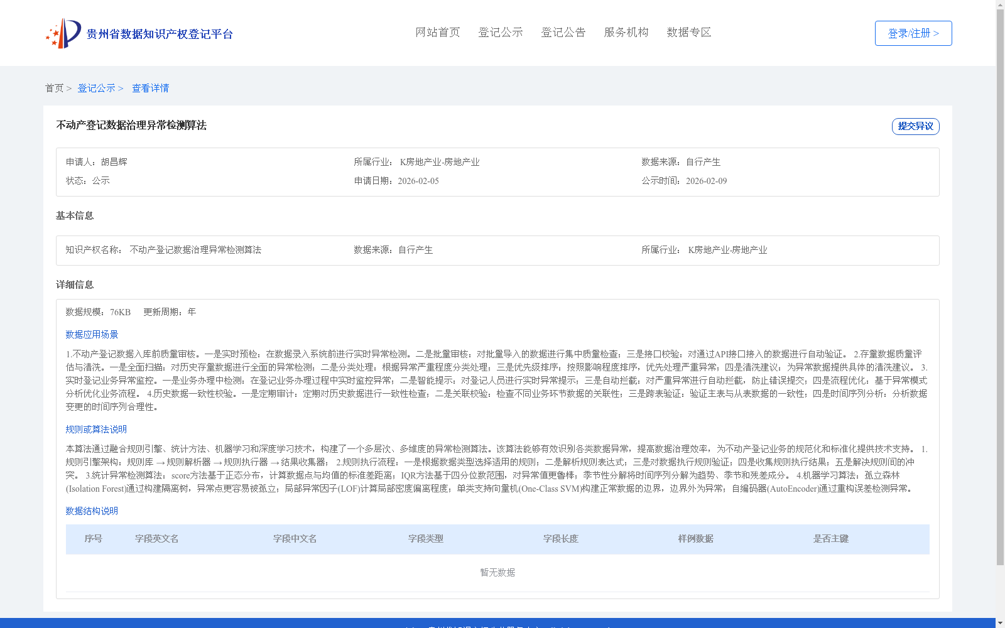Screen dimensions: 1005x628
Task: Click the 基本信息 section heading
Action: pyautogui.click(x=75, y=216)
